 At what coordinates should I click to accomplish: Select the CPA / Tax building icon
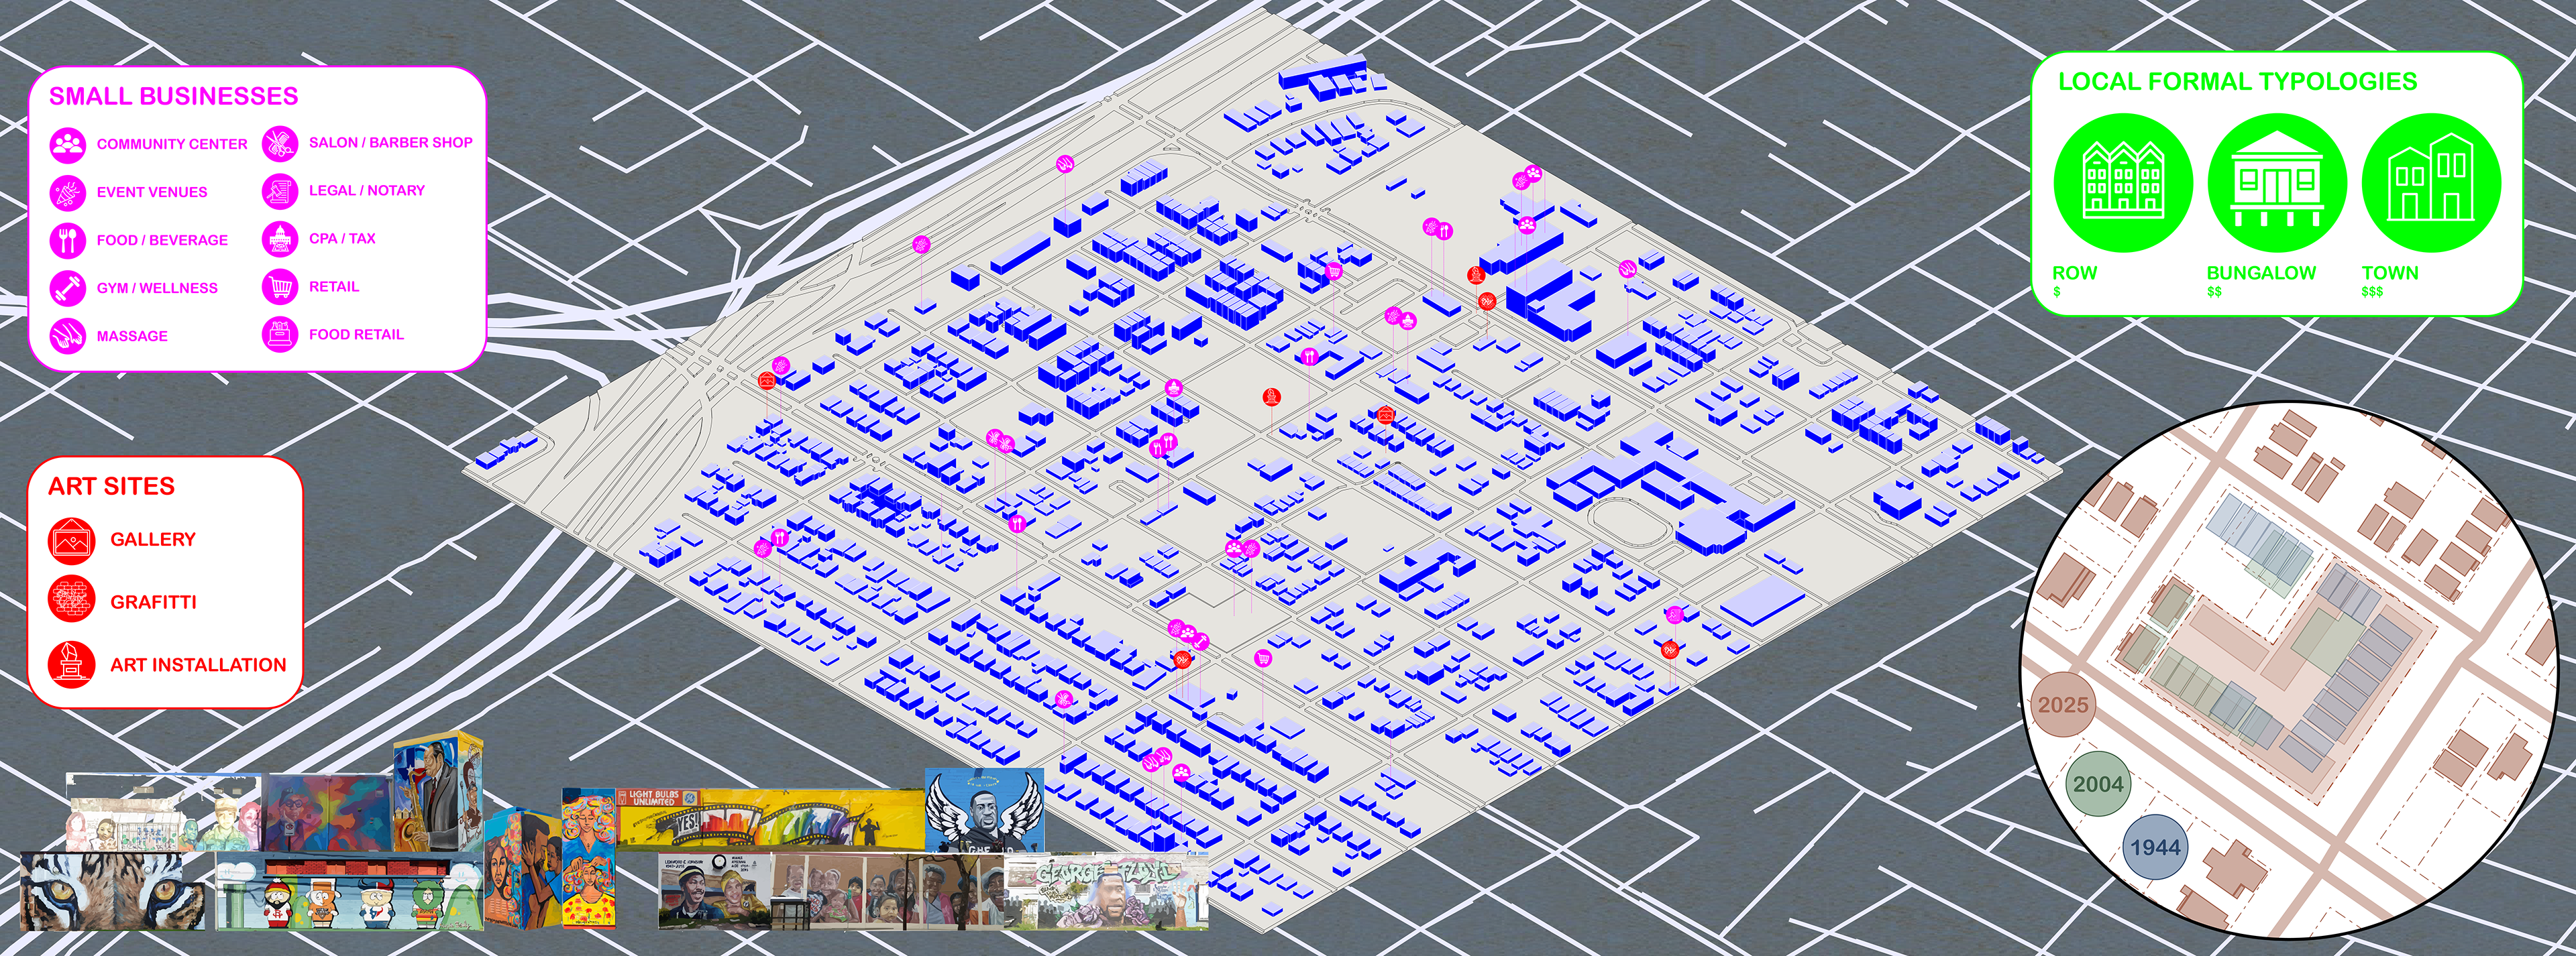click(280, 239)
